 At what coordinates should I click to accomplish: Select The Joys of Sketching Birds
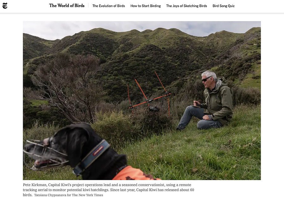tap(187, 6)
